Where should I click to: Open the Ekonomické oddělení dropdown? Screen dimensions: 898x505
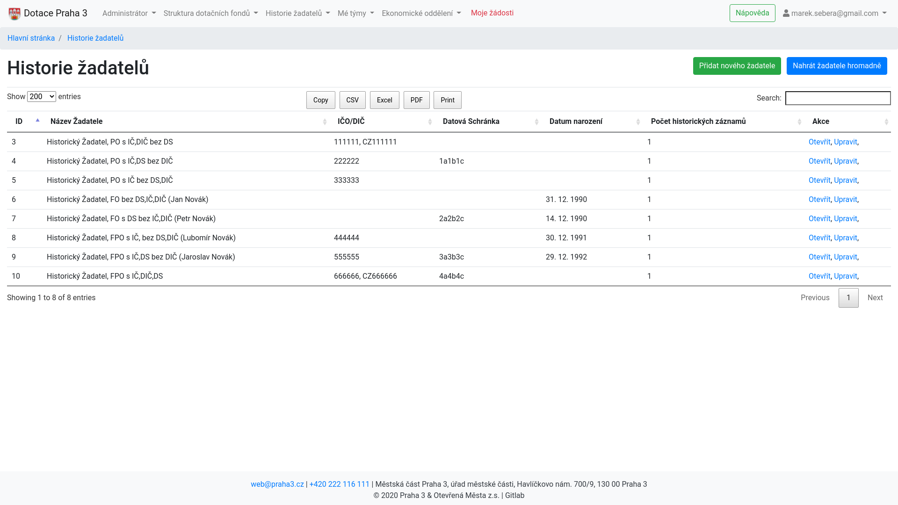pyautogui.click(x=421, y=14)
